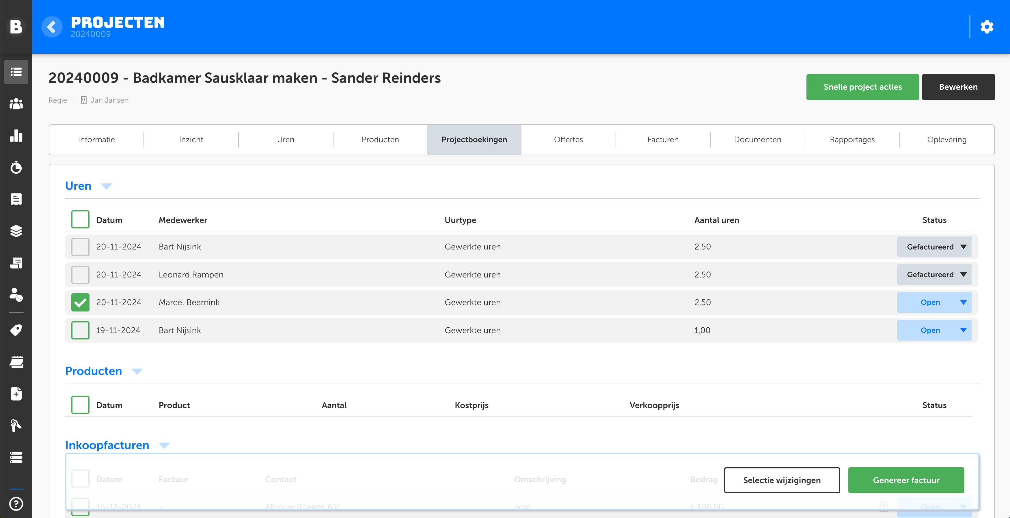Open status dropdown for Marcel Beernink row
This screenshot has width=1010, height=518.
(934, 302)
